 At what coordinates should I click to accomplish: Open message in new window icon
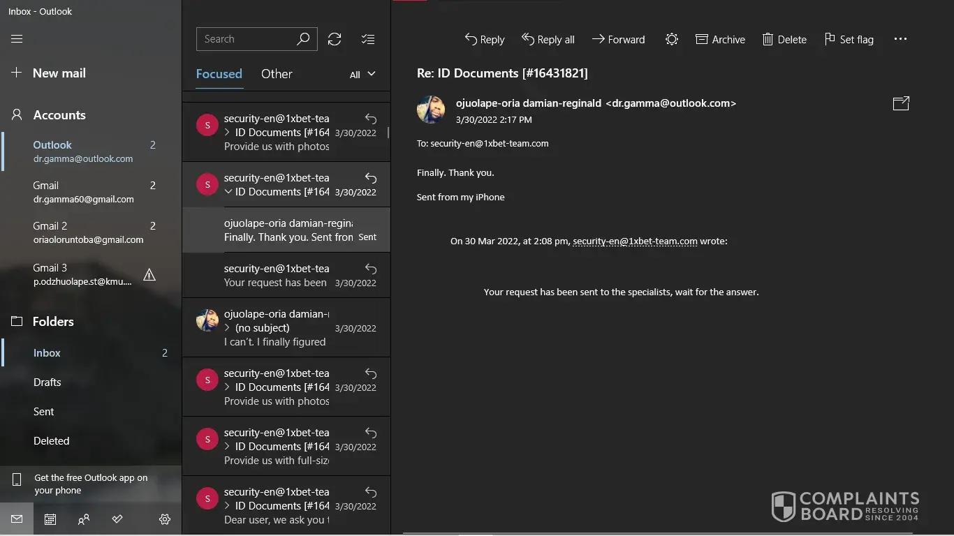pos(901,103)
